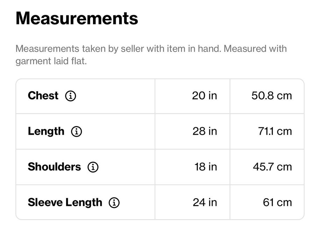Show Sleeve Length info tooltip icon
Image resolution: width=320 pixels, height=245 pixels.
tap(114, 203)
